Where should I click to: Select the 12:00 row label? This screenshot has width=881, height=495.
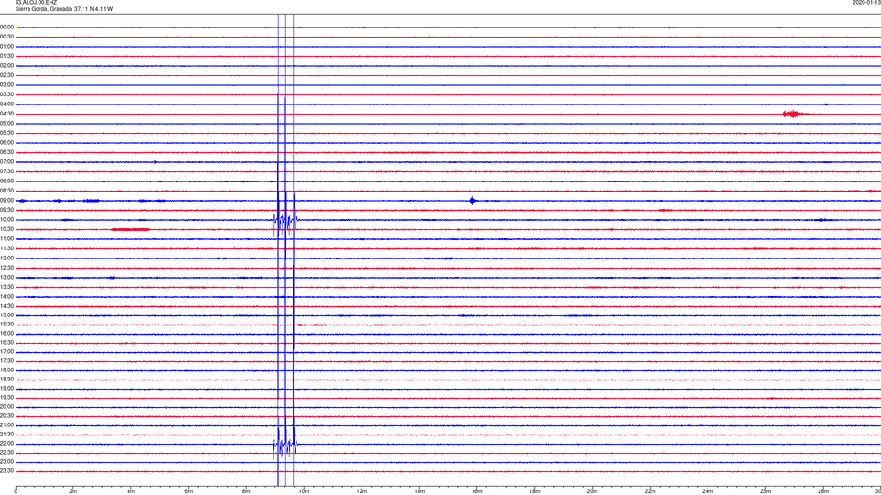[x=6, y=258]
